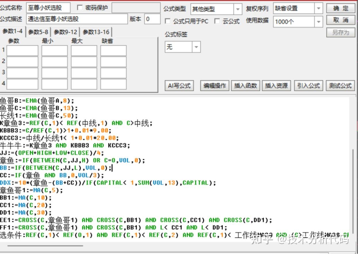This screenshot has width=358, height=254.
Task: Click the 确定 button
Action: tap(341, 8)
